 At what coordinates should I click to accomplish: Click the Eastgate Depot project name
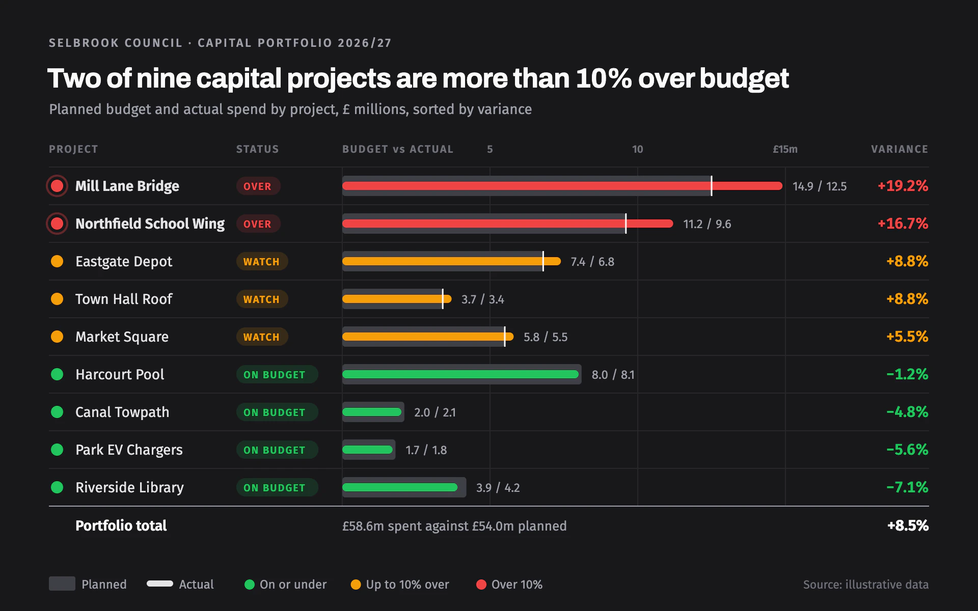pyautogui.click(x=124, y=261)
